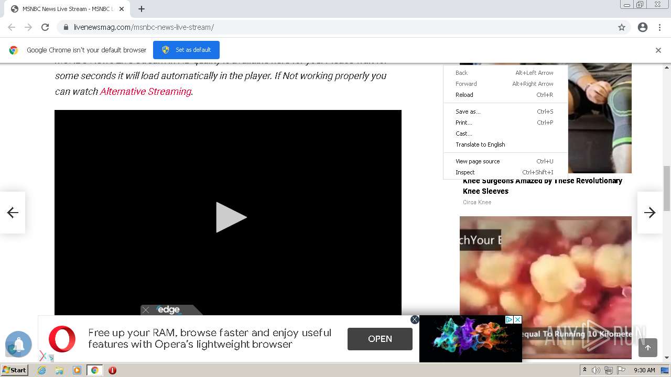Click the Chrome taskbar icon
This screenshot has height=377, width=671.
click(x=94, y=370)
